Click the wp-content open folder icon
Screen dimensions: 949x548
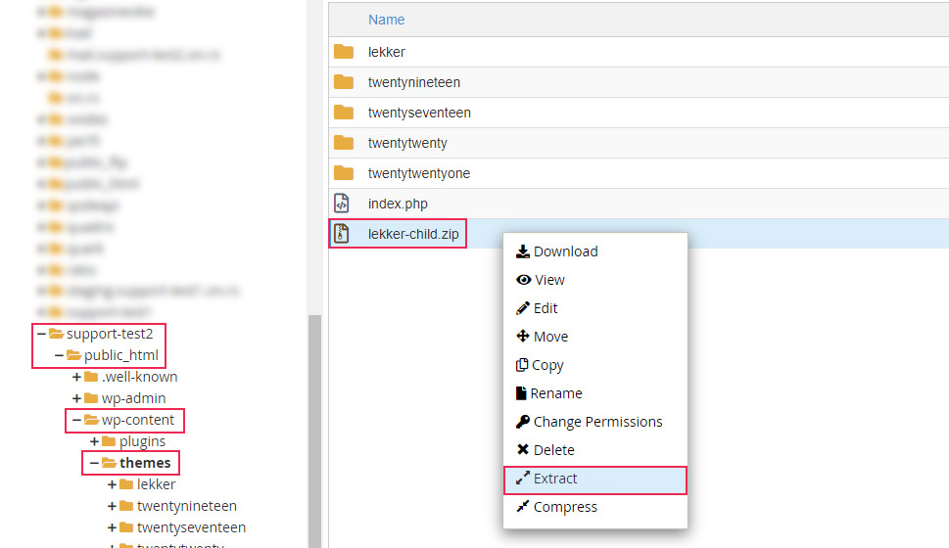coord(91,420)
